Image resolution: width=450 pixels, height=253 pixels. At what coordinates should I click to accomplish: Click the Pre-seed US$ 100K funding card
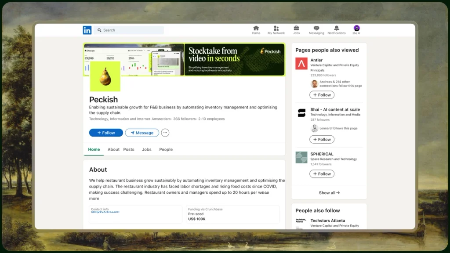tap(232, 214)
